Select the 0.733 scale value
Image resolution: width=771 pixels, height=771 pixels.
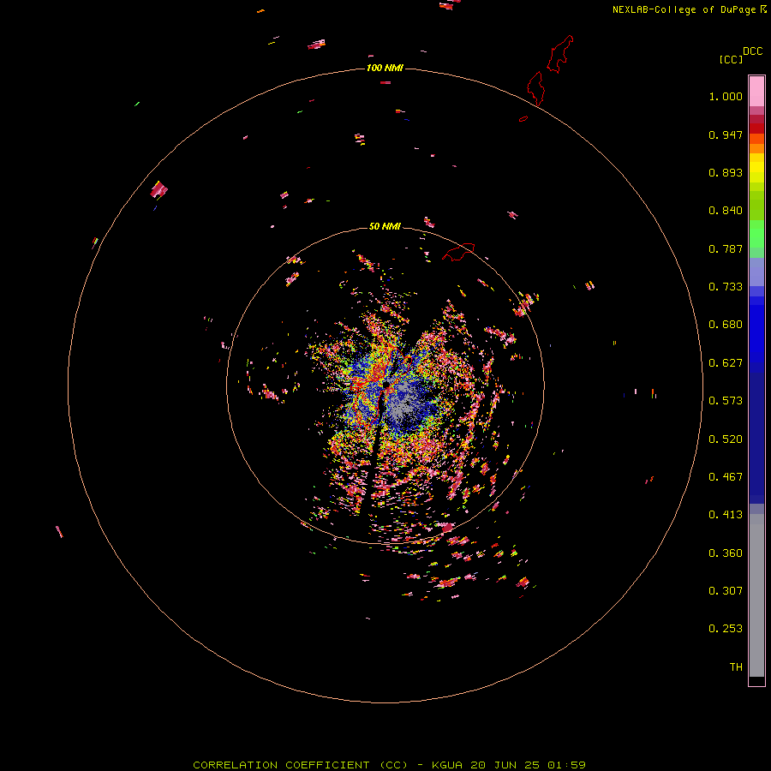[726, 287]
